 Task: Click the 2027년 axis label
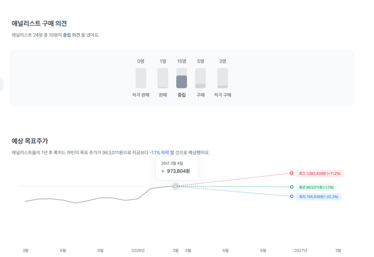301,250
